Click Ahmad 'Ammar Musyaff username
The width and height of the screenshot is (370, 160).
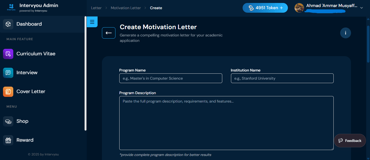[332, 6]
